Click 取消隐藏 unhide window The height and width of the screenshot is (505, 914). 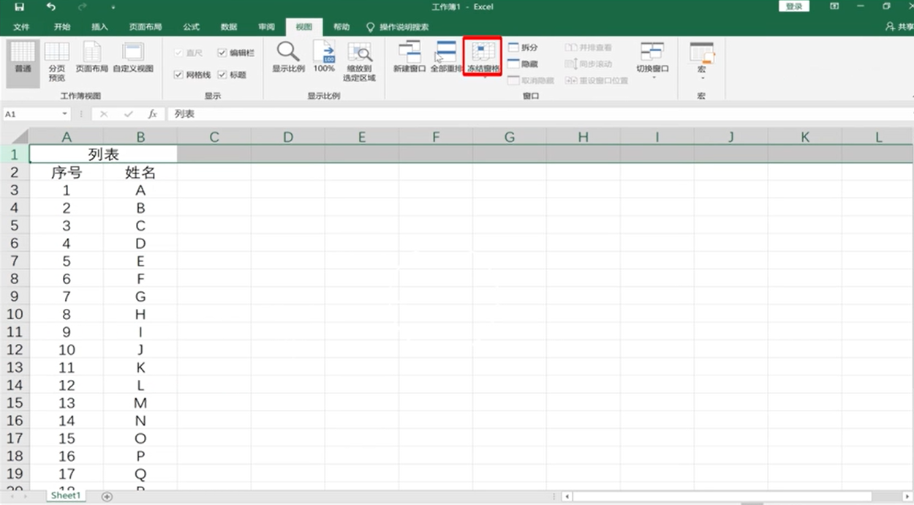(531, 81)
